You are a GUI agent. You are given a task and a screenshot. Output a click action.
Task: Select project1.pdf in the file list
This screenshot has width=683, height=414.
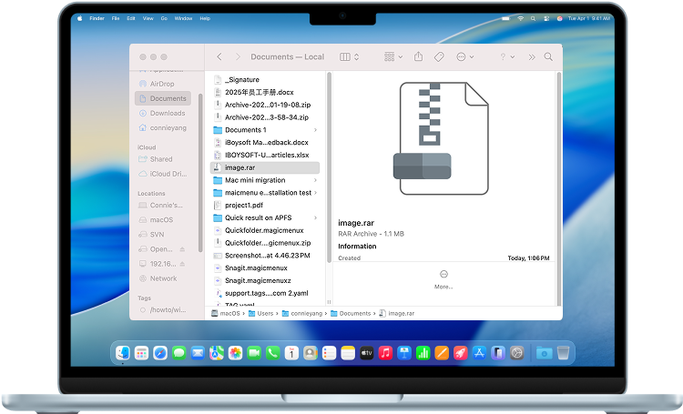(x=243, y=205)
